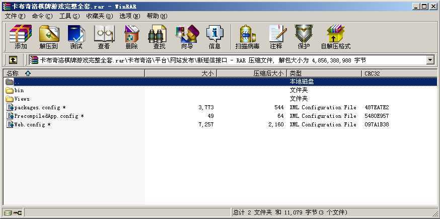
Task: Sort by Name (名称) column header
Action: [x=74, y=74]
